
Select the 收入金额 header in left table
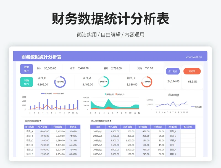[x=43, y=127]
